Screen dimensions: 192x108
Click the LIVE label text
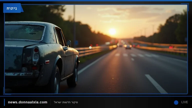(184, 102)
